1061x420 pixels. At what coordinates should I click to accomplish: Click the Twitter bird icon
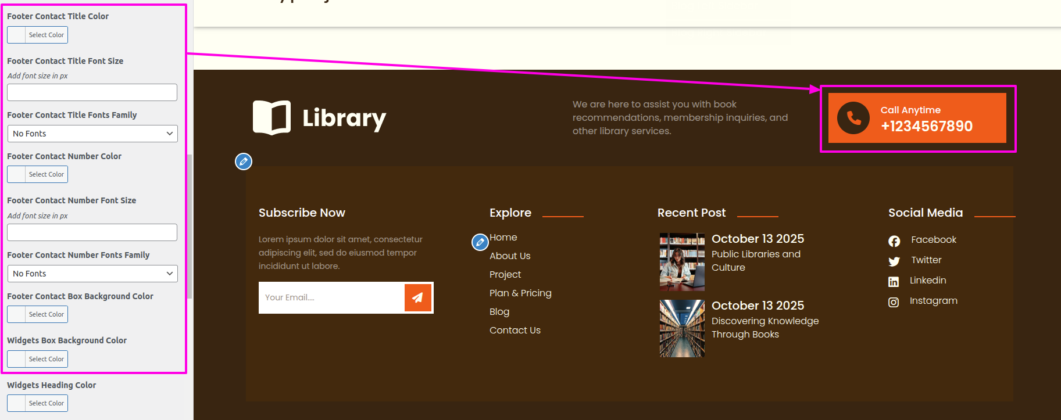(x=894, y=261)
